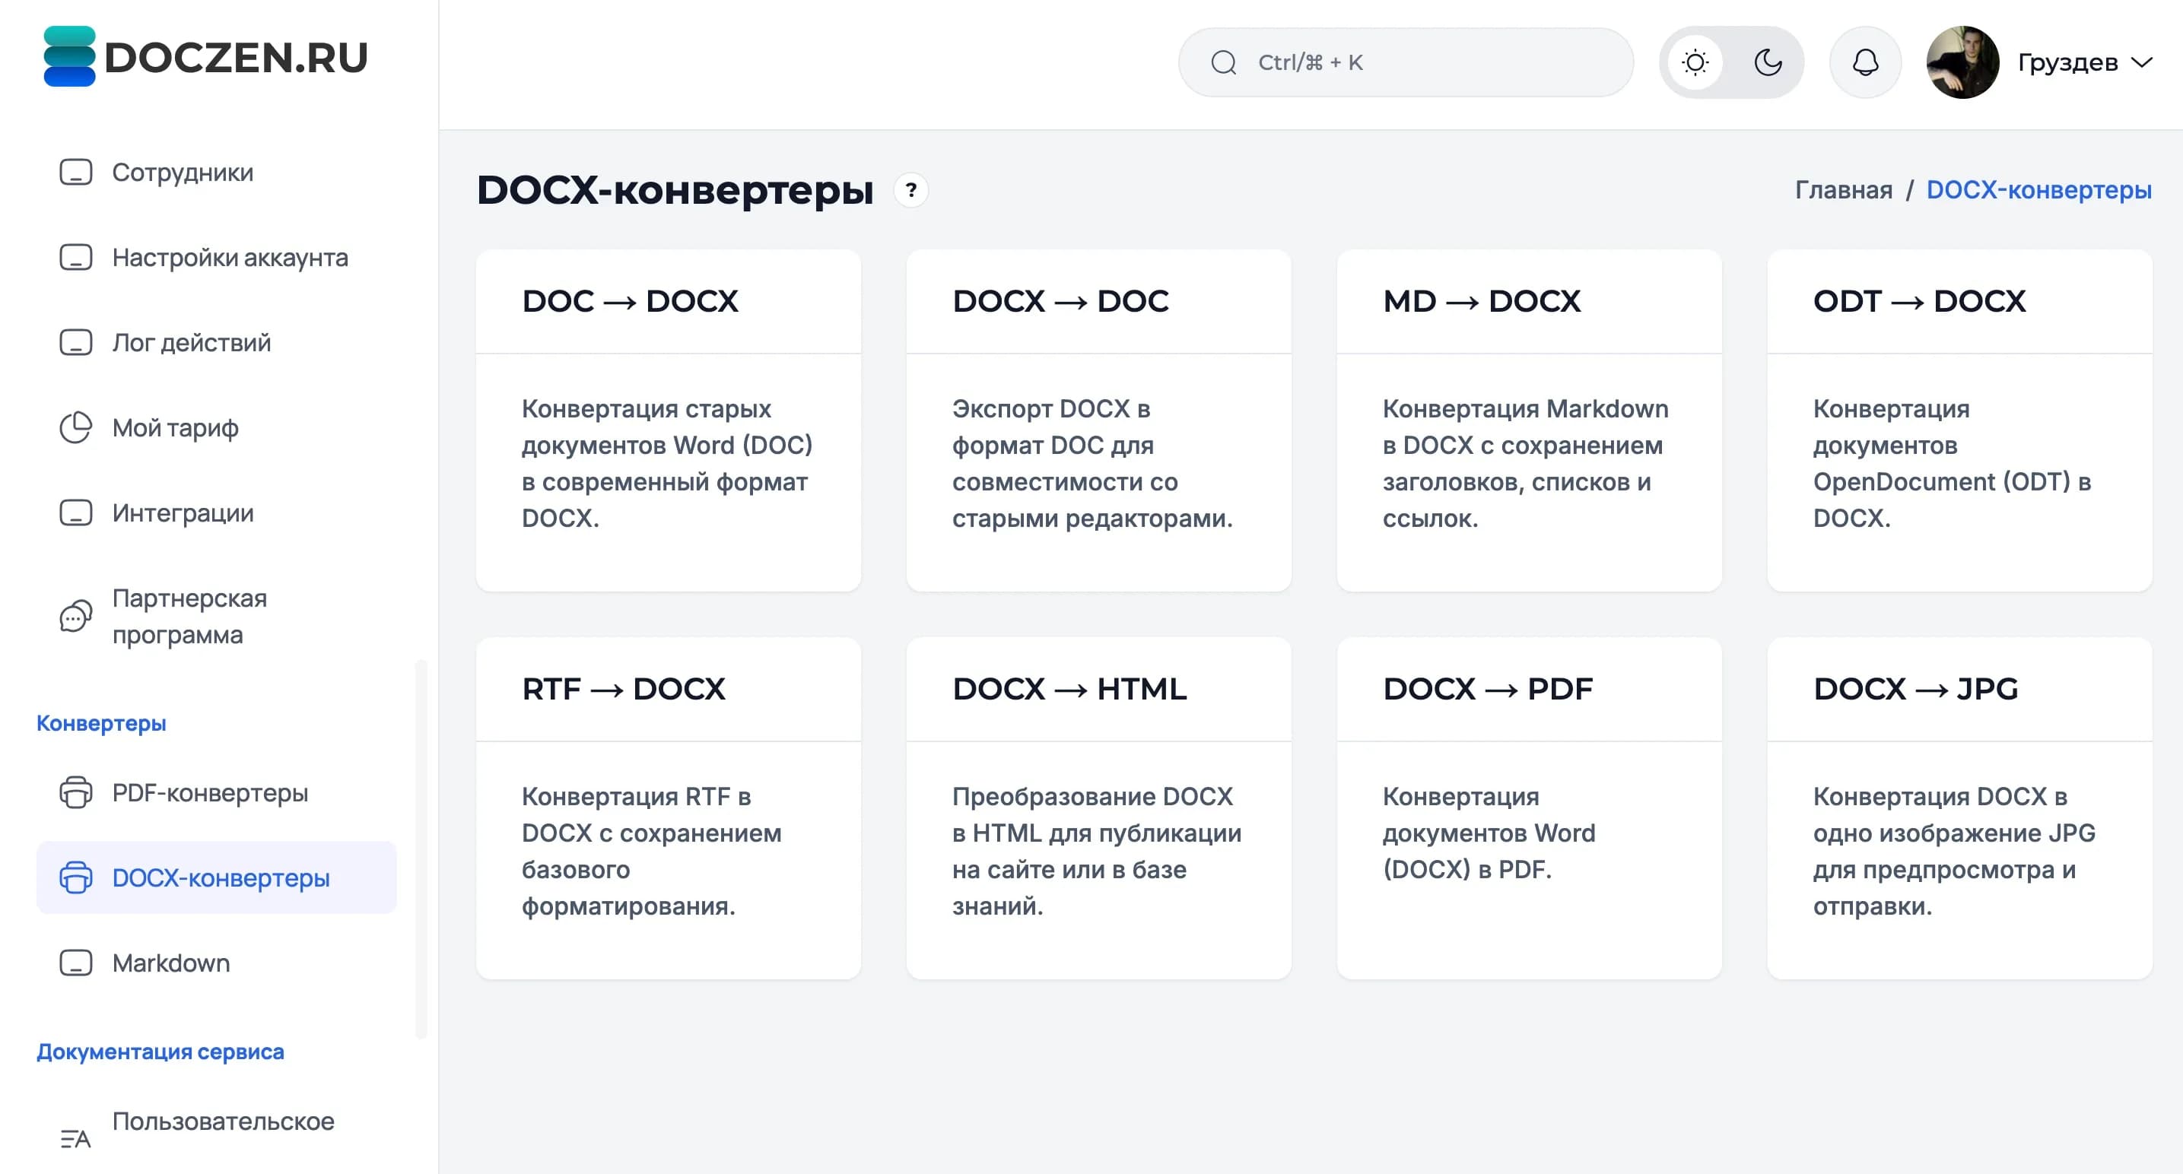The width and height of the screenshot is (2183, 1174).
Task: Open Мой тариф menu item
Action: click(216, 428)
